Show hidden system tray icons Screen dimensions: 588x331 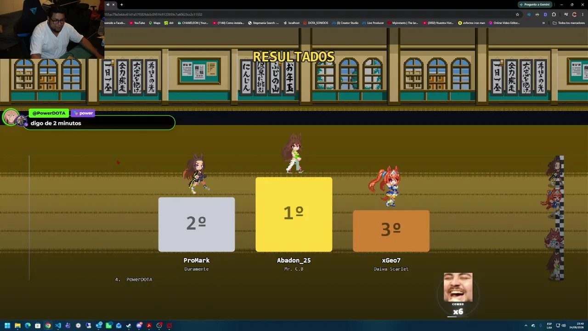[526, 326]
